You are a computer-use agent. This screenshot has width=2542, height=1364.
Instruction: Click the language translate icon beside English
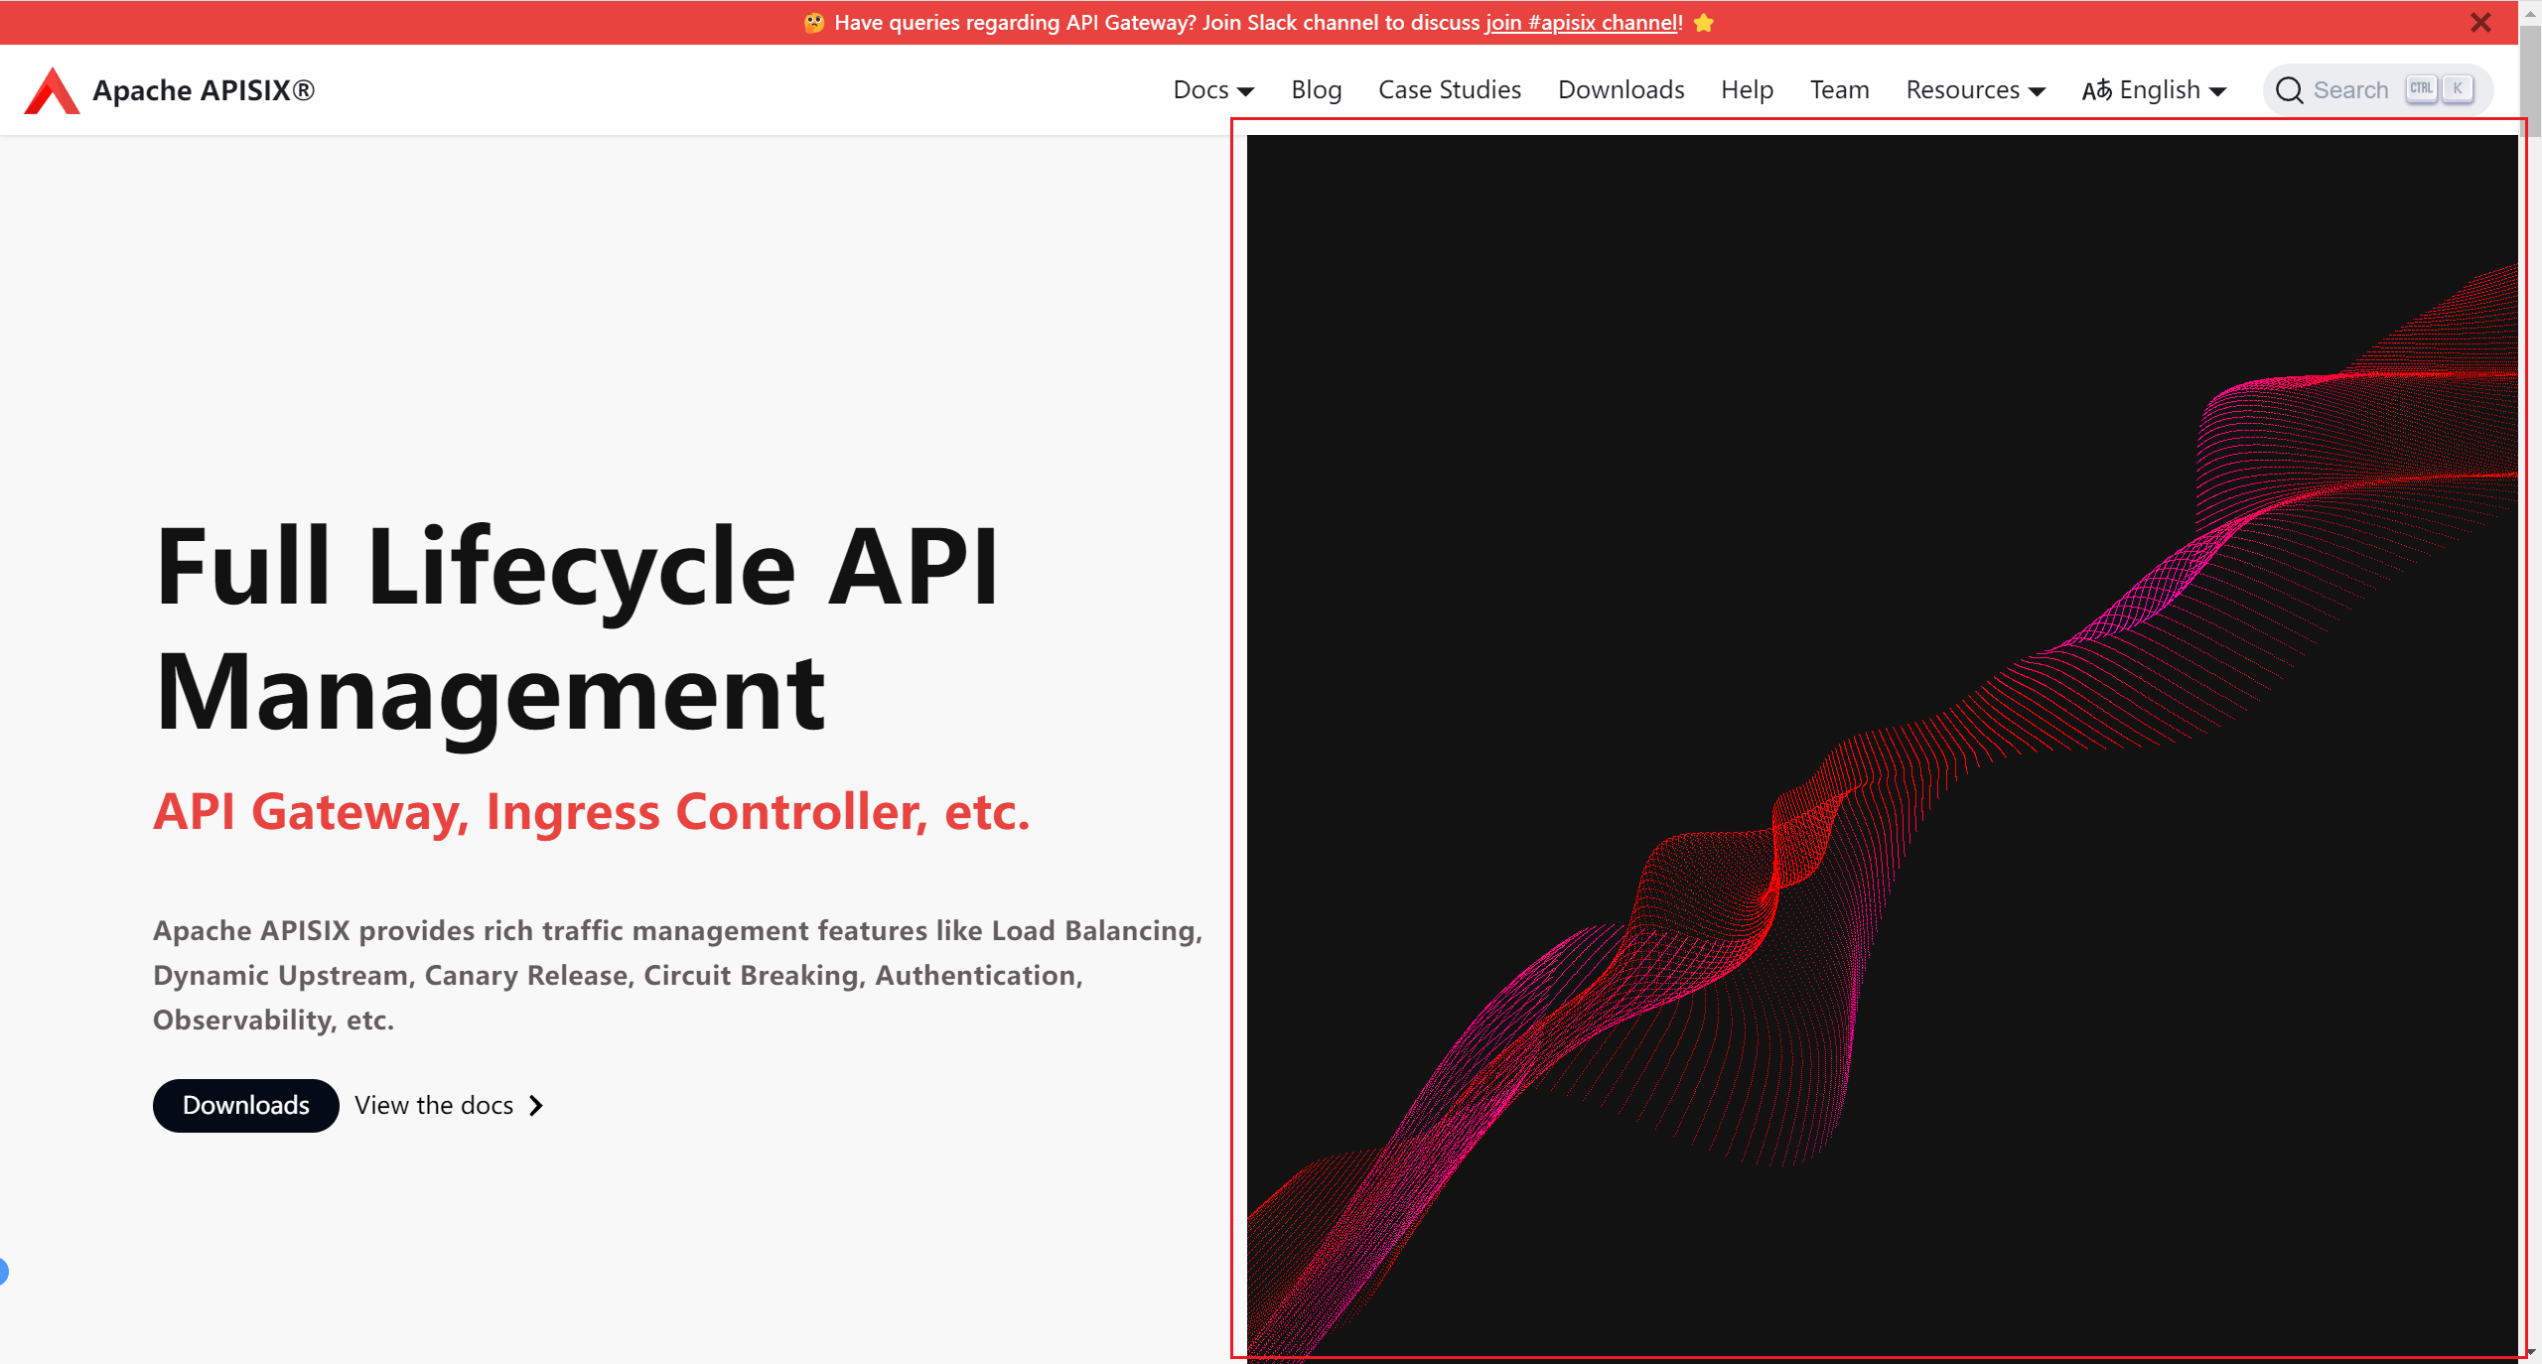2096,90
